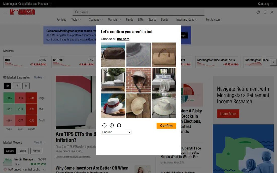277x173 pixels.
Task: Click the search magnifier icon
Action: point(77,12)
